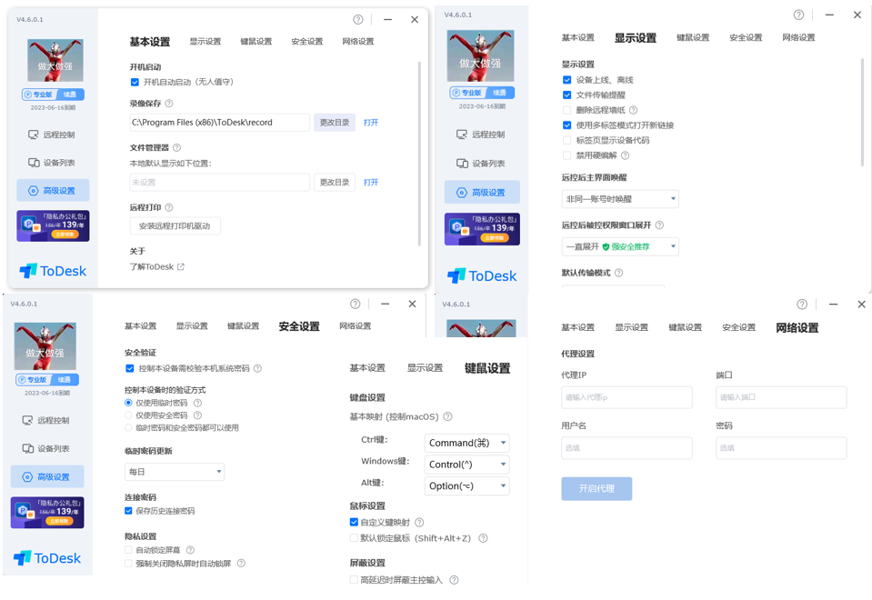The height and width of the screenshot is (600, 872).
Task: Toggle 保存历史连接密码 off
Action: pos(127,511)
